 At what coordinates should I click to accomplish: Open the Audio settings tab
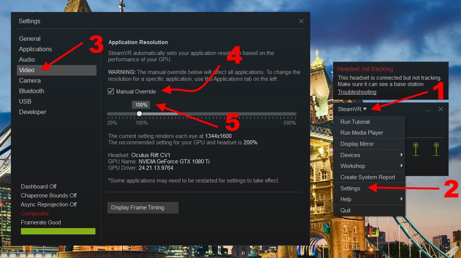pyautogui.click(x=27, y=60)
